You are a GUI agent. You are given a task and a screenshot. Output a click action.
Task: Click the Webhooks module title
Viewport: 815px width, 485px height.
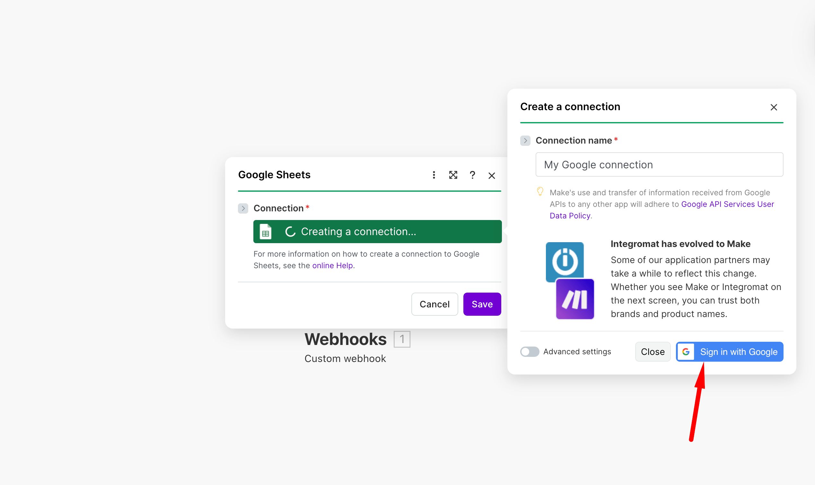346,339
